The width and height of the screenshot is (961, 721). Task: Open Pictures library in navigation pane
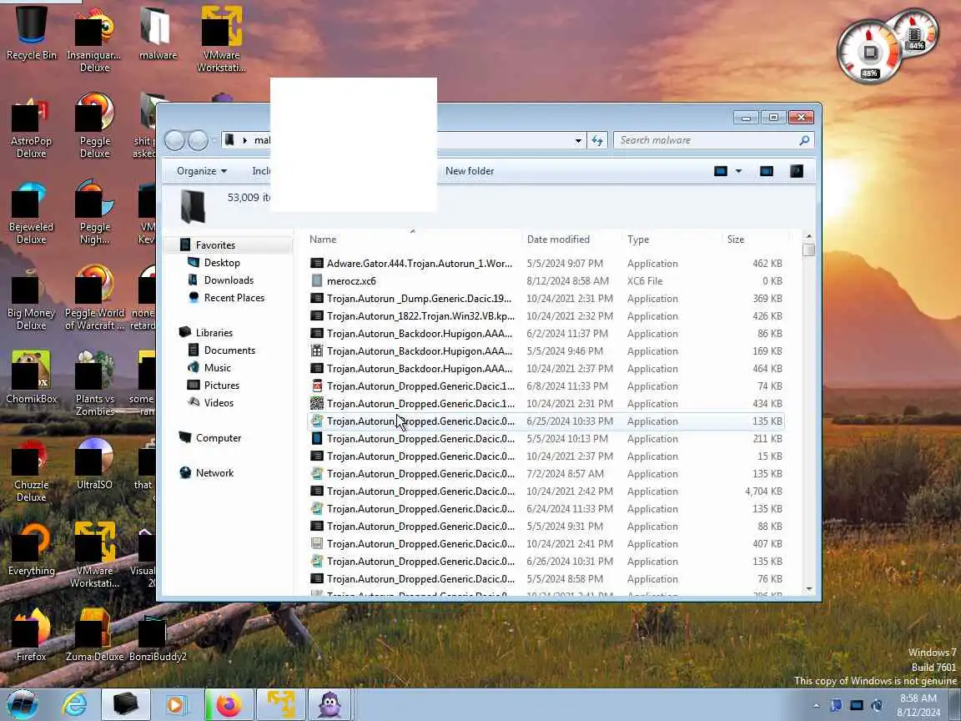click(x=222, y=386)
